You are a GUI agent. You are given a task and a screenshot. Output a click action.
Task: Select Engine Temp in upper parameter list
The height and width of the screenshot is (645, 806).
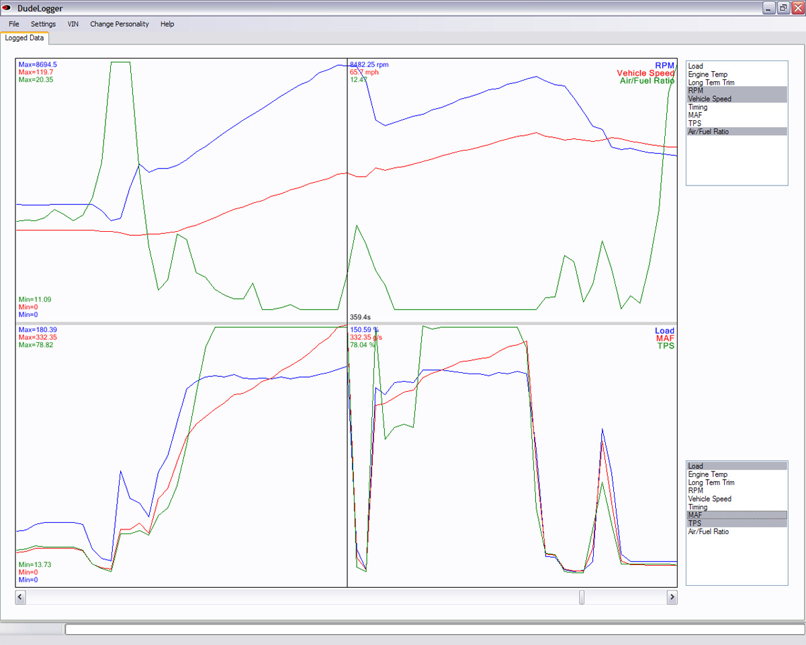tap(737, 75)
